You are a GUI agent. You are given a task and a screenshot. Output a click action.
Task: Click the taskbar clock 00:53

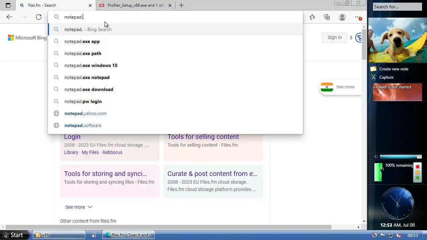[413, 235]
